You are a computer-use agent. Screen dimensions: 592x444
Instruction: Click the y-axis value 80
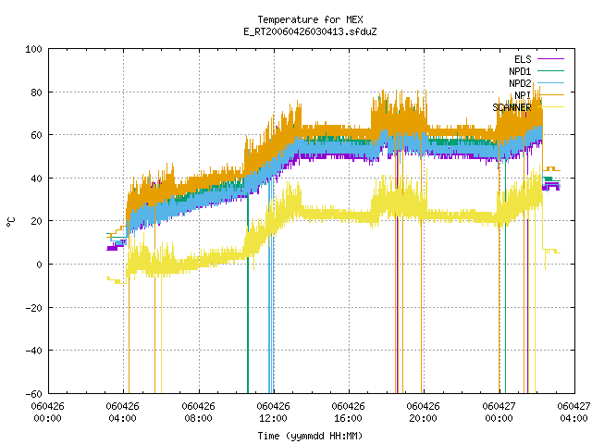(x=36, y=92)
